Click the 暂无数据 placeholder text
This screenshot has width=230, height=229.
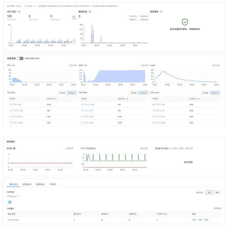coord(188,162)
